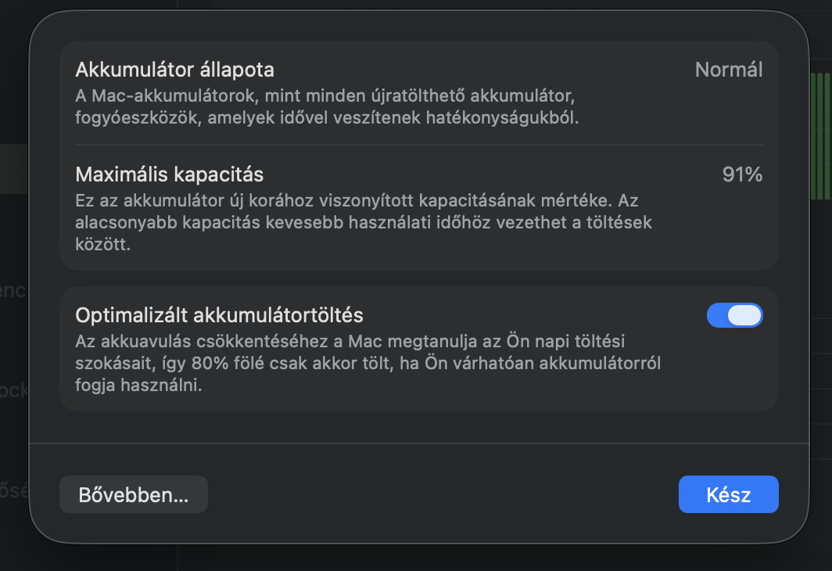Click divider between állapota and kapacitás rows
832x571 pixels.
tap(419, 145)
